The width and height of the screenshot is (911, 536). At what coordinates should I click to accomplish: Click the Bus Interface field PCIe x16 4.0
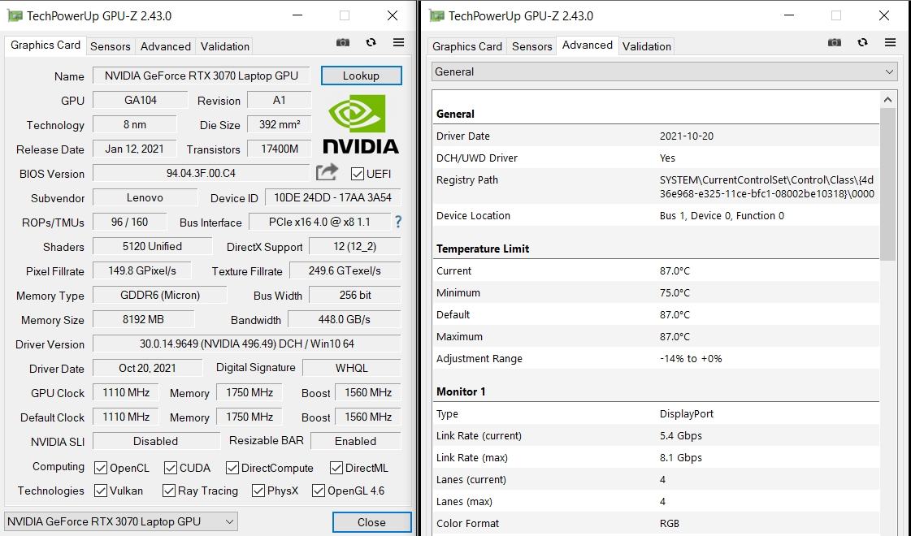pos(319,222)
